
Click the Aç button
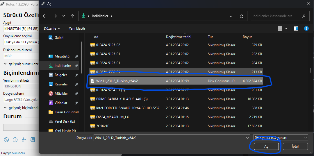pos(266,146)
